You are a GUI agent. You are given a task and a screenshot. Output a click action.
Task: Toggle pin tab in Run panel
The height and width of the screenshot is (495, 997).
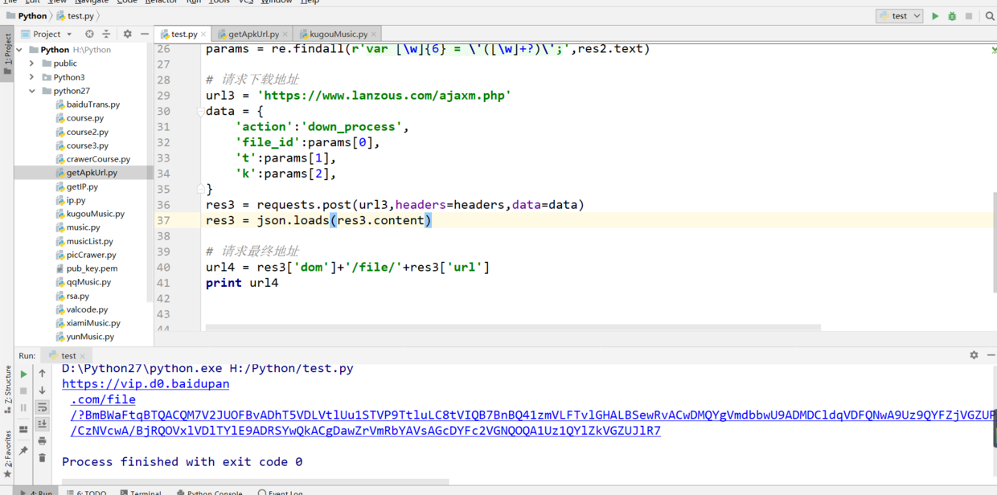(x=23, y=452)
